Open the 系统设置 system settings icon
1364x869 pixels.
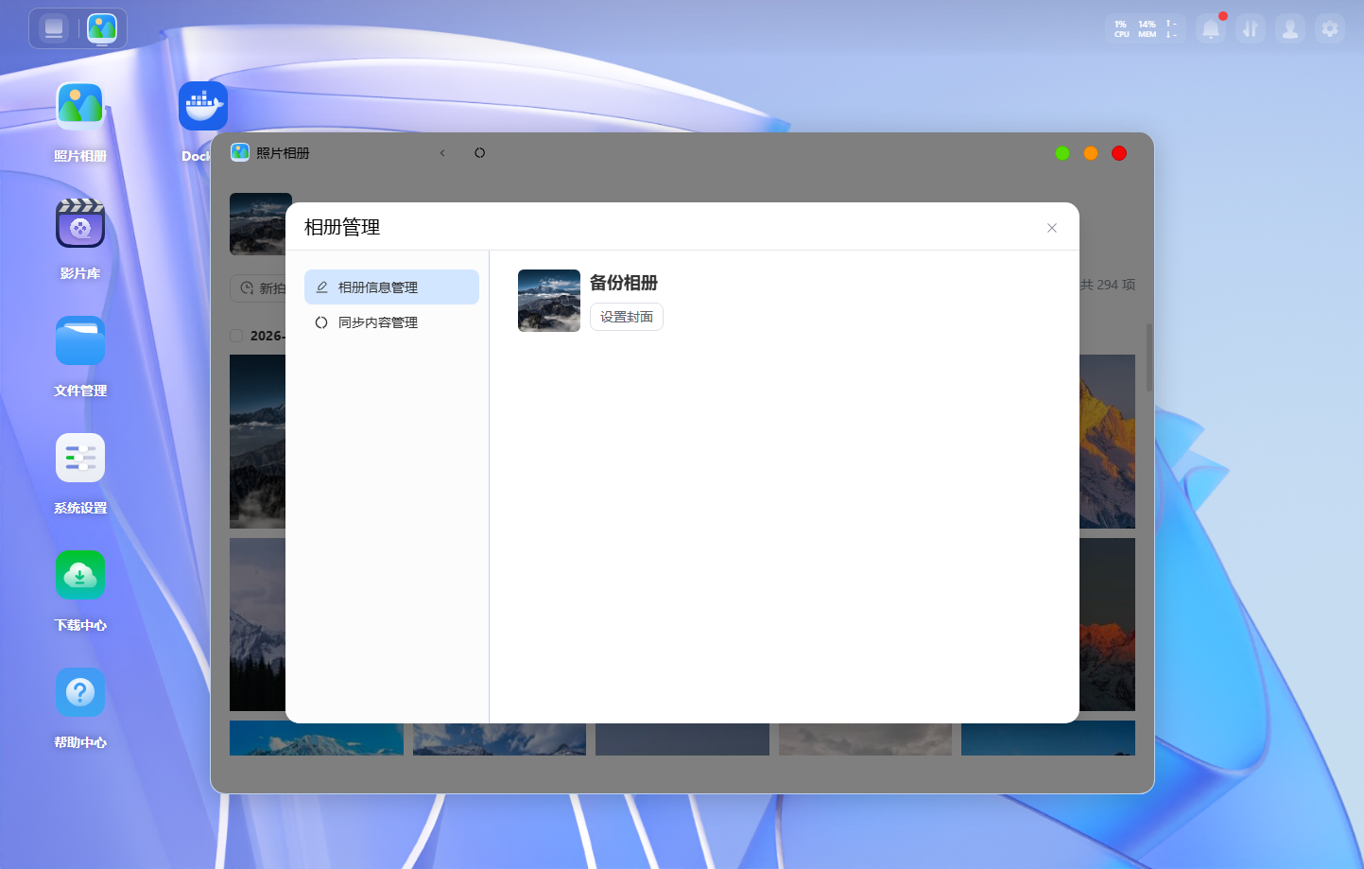[80, 458]
